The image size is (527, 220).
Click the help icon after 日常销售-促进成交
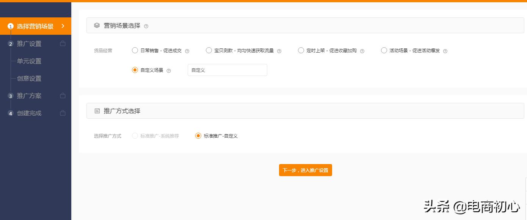(186, 50)
